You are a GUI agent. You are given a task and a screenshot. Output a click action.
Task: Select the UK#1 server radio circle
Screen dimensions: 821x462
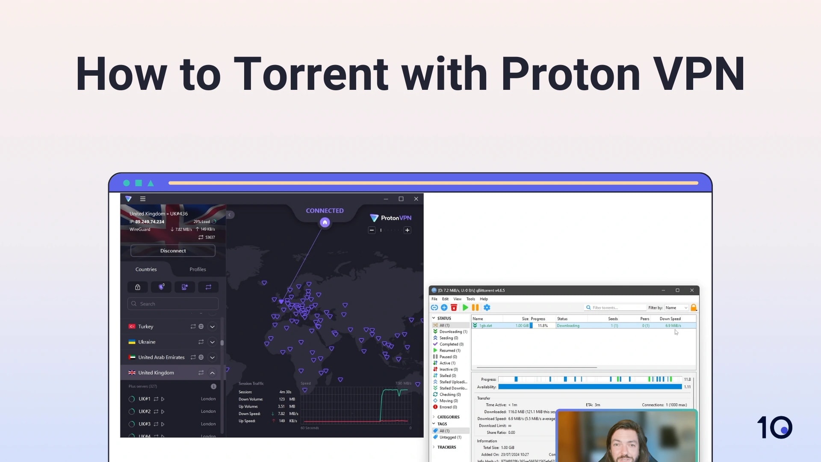point(132,399)
